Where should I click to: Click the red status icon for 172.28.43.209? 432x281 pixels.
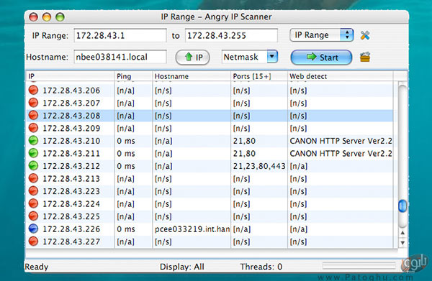(x=33, y=128)
